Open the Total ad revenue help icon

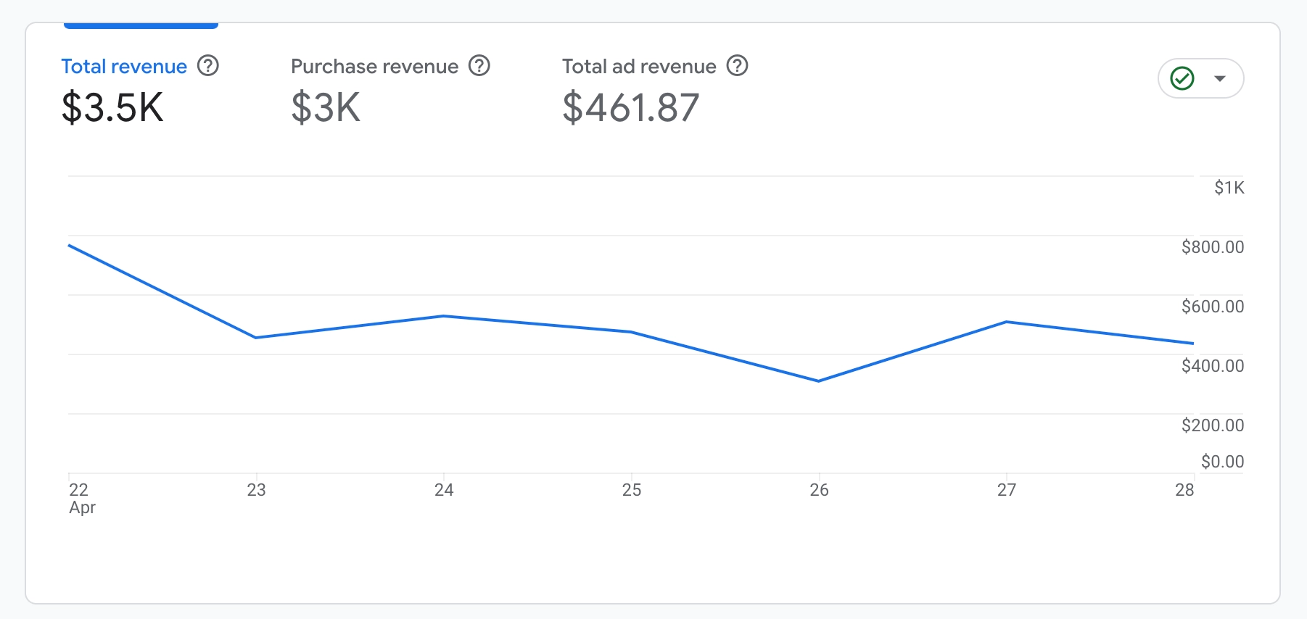[738, 66]
